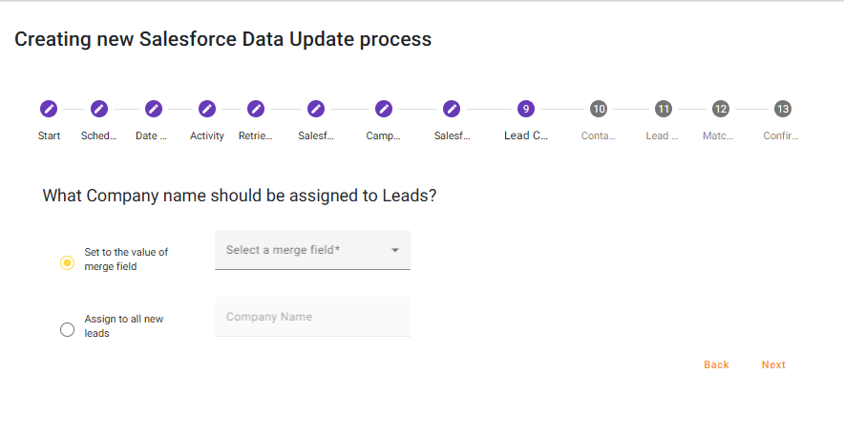
Task: Open the Camp... step edit icon
Action: point(384,109)
